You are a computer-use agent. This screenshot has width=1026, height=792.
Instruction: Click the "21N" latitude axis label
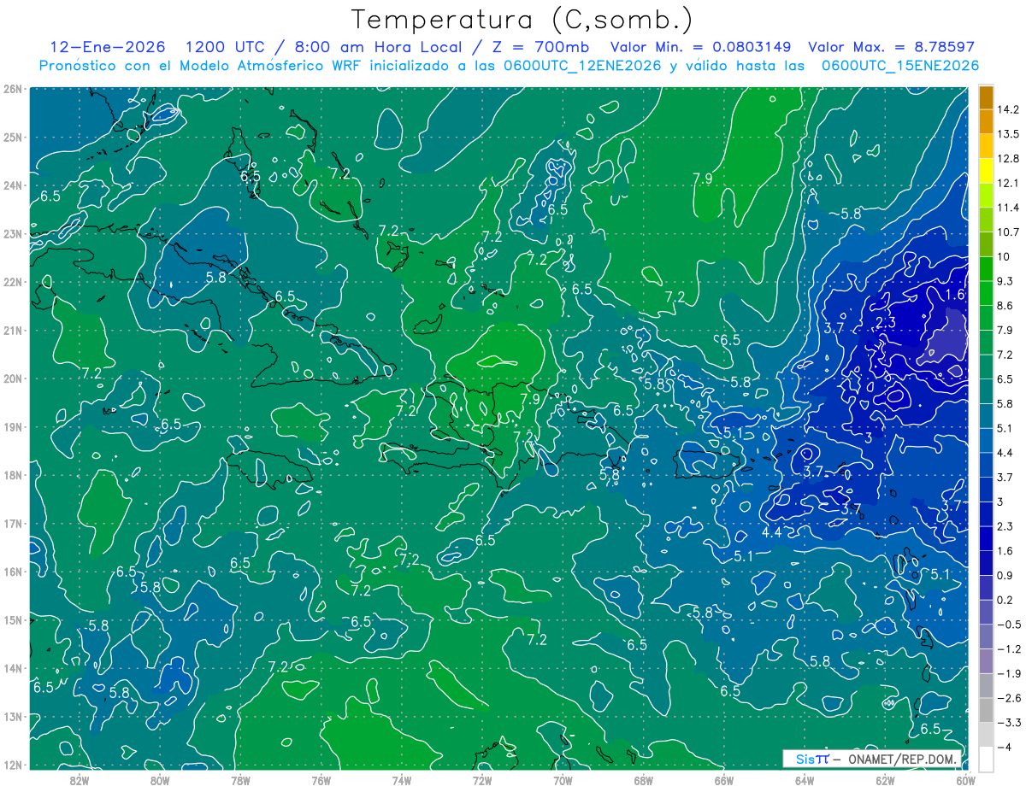[13, 330]
